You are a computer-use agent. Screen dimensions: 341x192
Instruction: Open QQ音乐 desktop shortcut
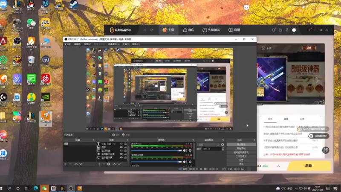[x=31, y=99]
